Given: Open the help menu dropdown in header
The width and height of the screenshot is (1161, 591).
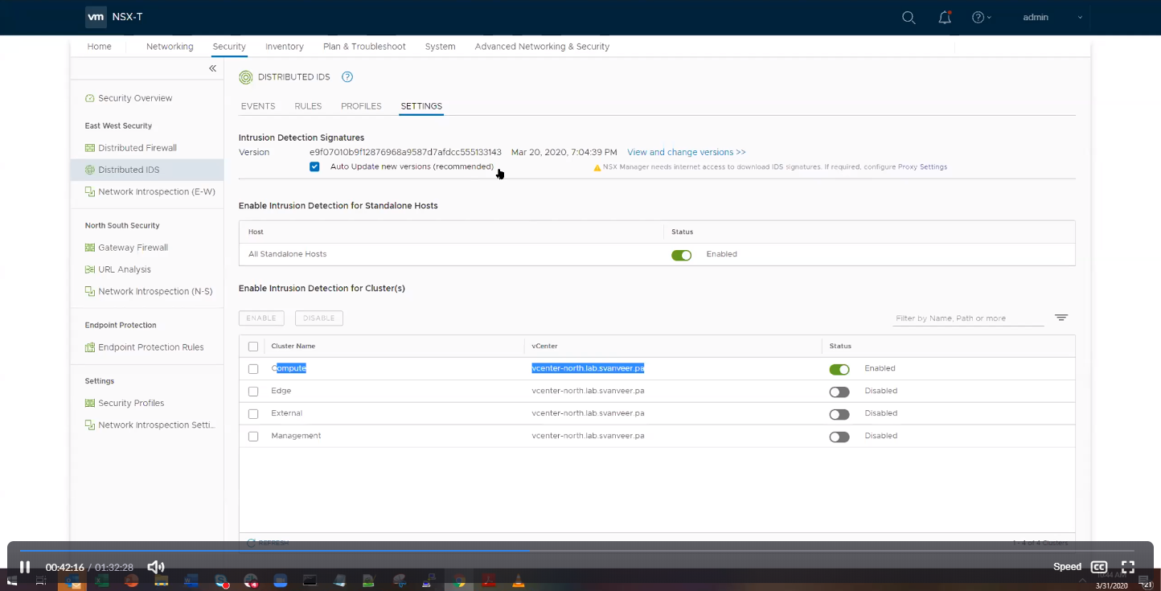Looking at the screenshot, I should 981,18.
